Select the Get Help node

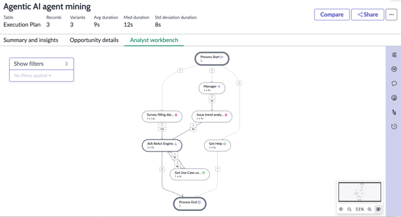[x=217, y=145]
